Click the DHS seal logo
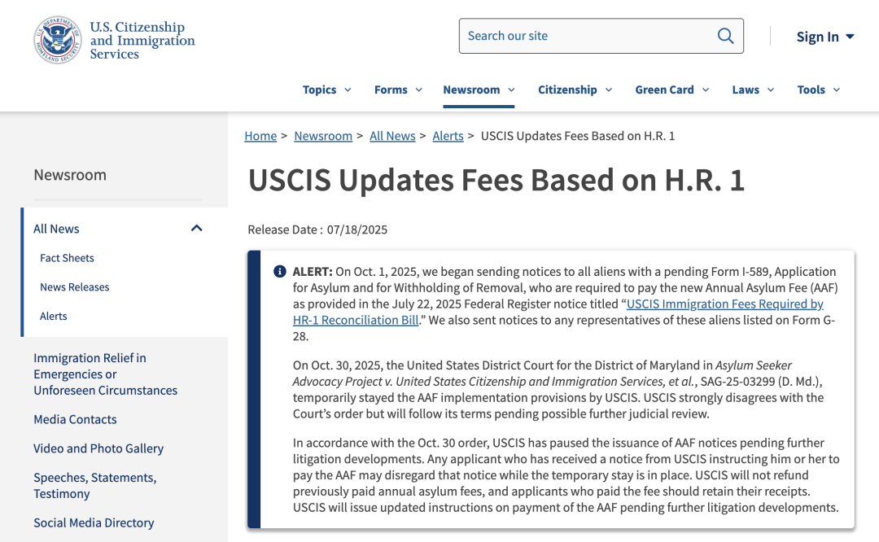 [x=57, y=40]
